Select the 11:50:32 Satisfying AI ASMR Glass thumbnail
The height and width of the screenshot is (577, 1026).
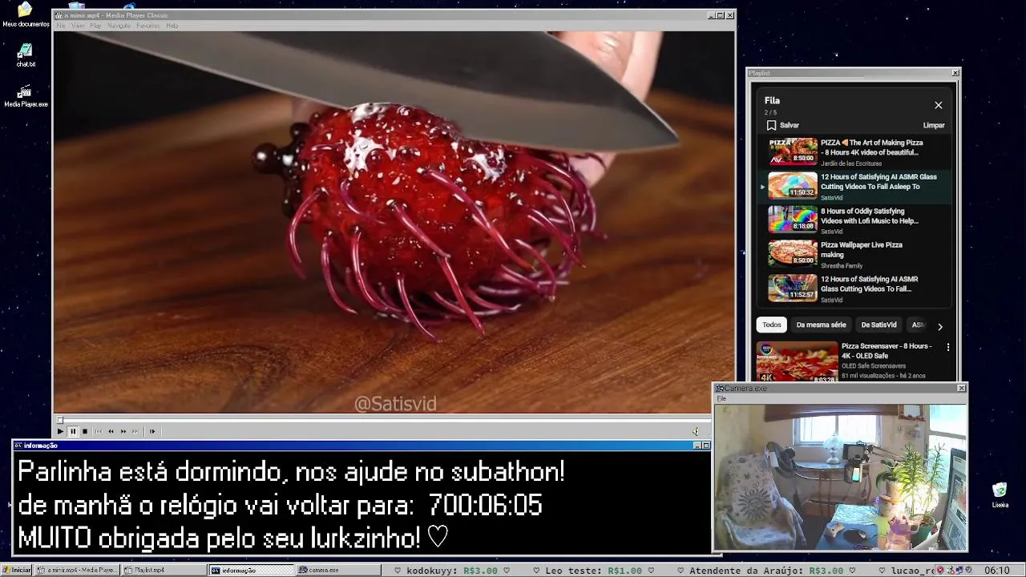[793, 185]
